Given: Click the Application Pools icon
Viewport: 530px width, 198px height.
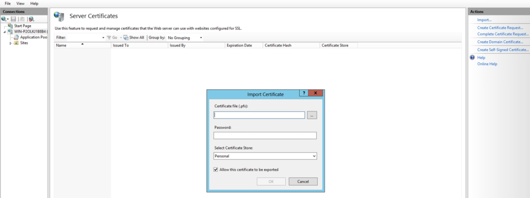Looking at the screenshot, I should (x=17, y=37).
